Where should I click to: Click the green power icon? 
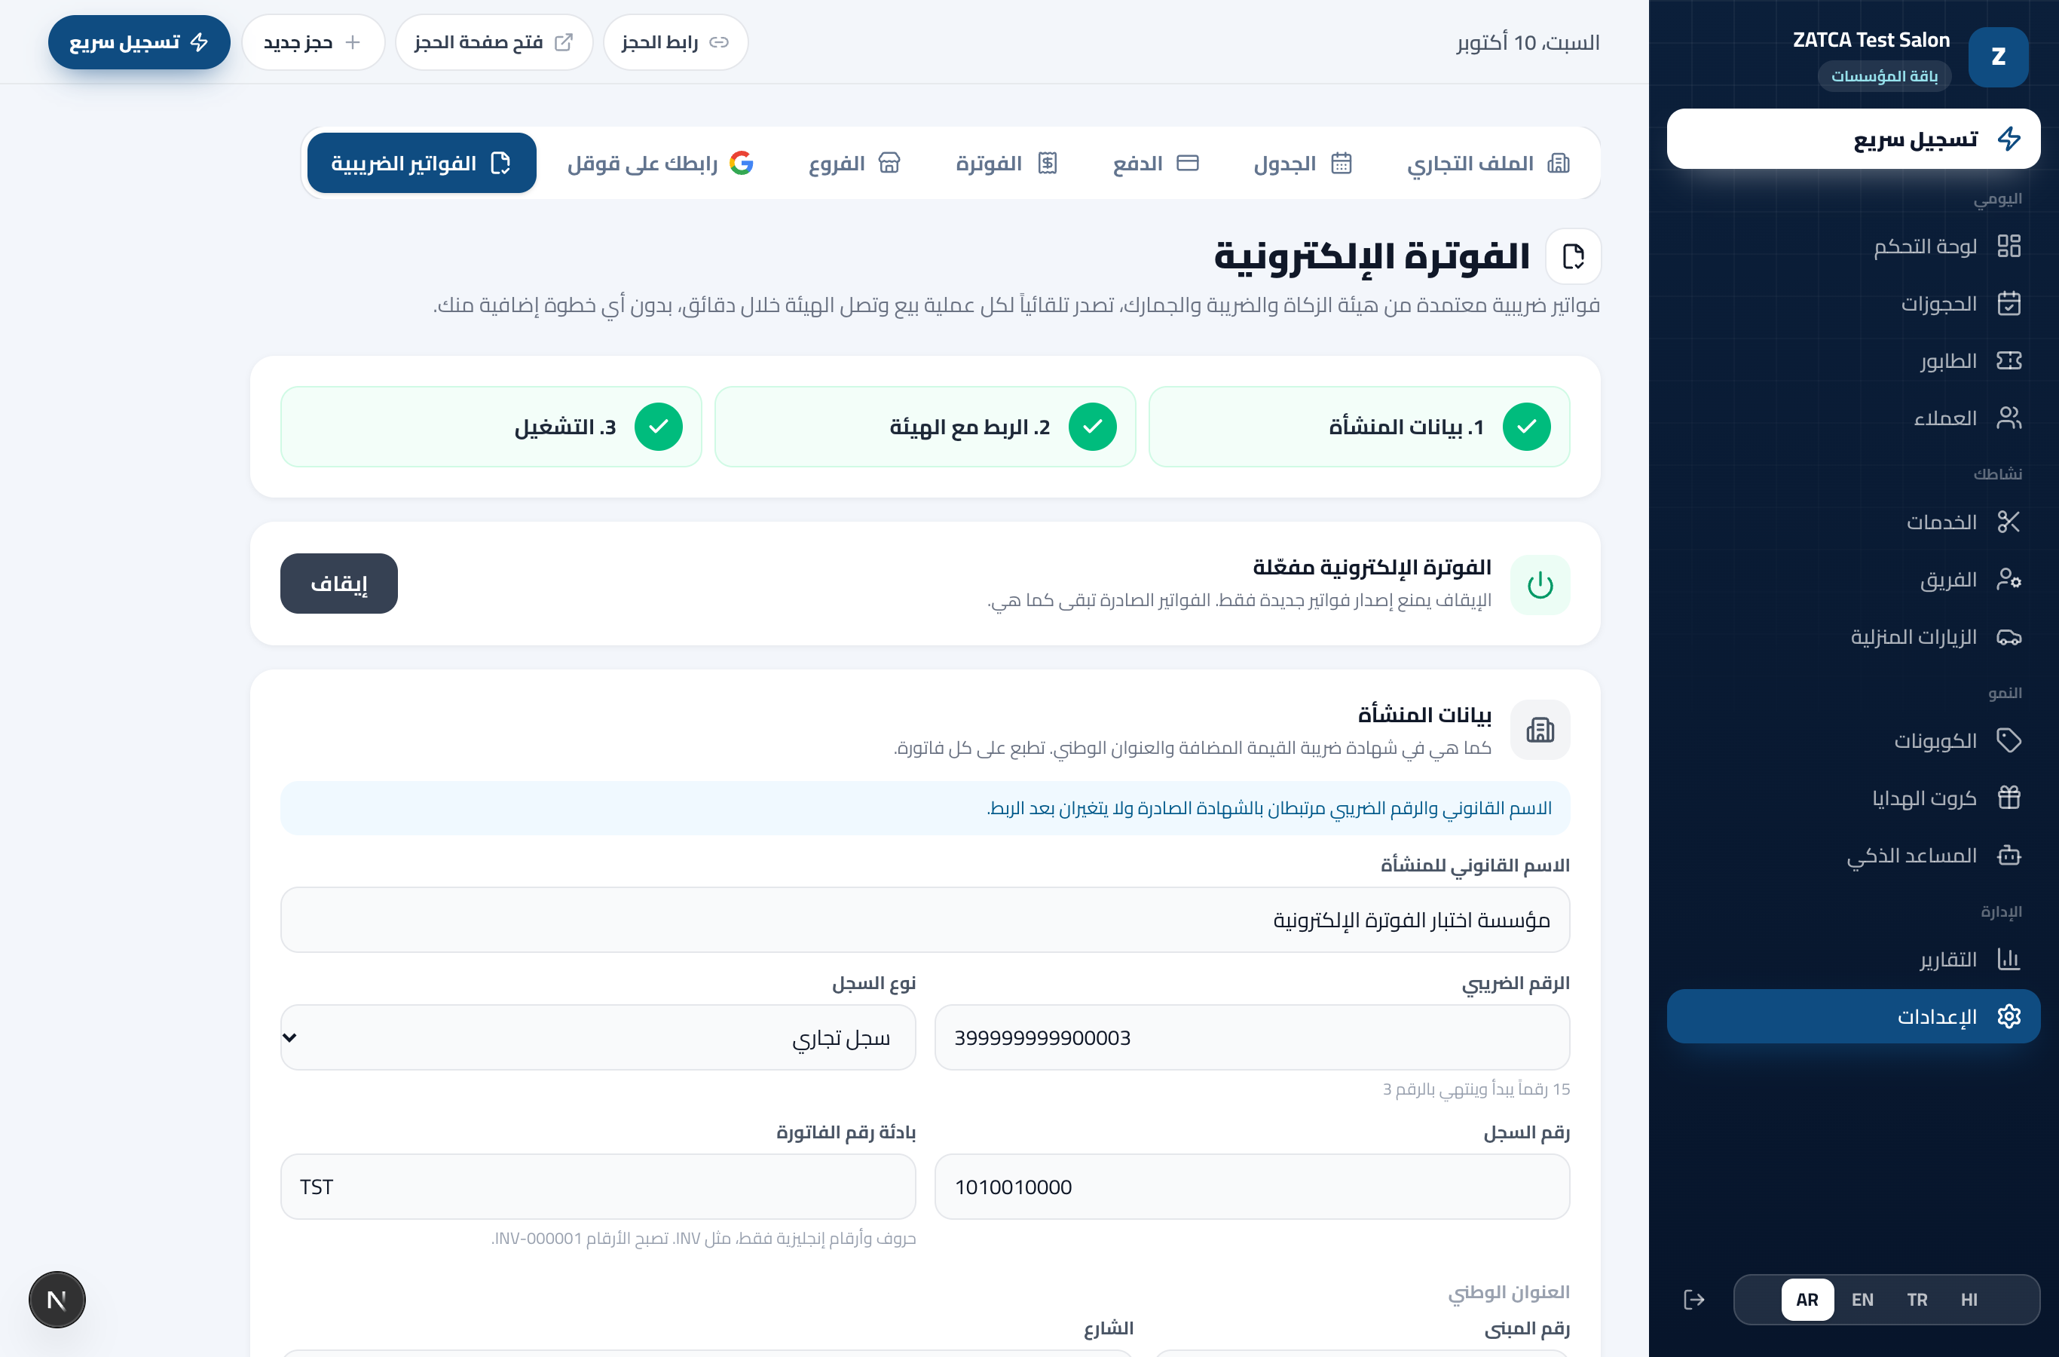[x=1539, y=585]
